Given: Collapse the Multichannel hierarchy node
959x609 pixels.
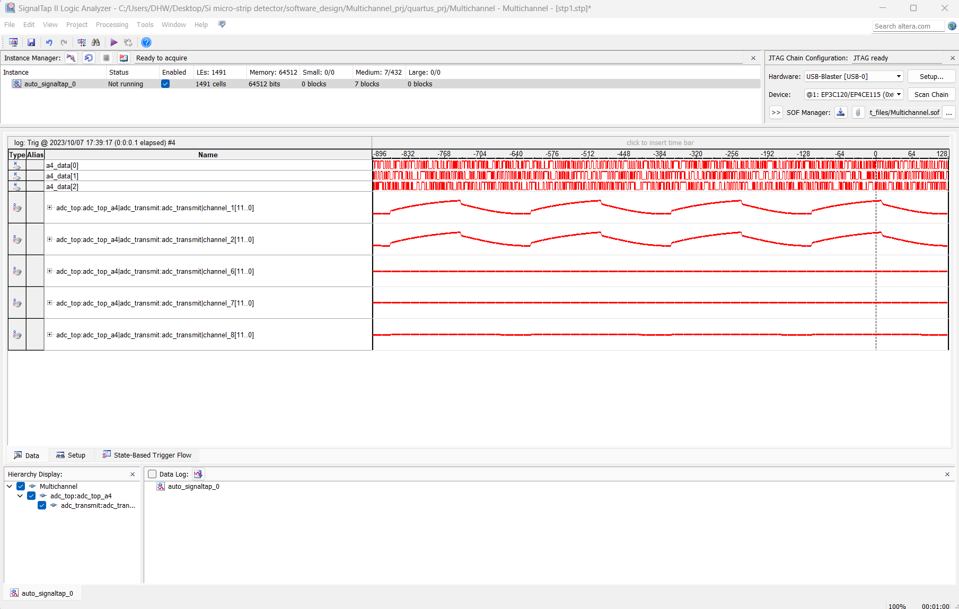Looking at the screenshot, I should 10,486.
